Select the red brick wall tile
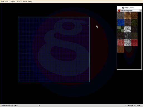Screen dimensions: 143x107 (134, 43)
